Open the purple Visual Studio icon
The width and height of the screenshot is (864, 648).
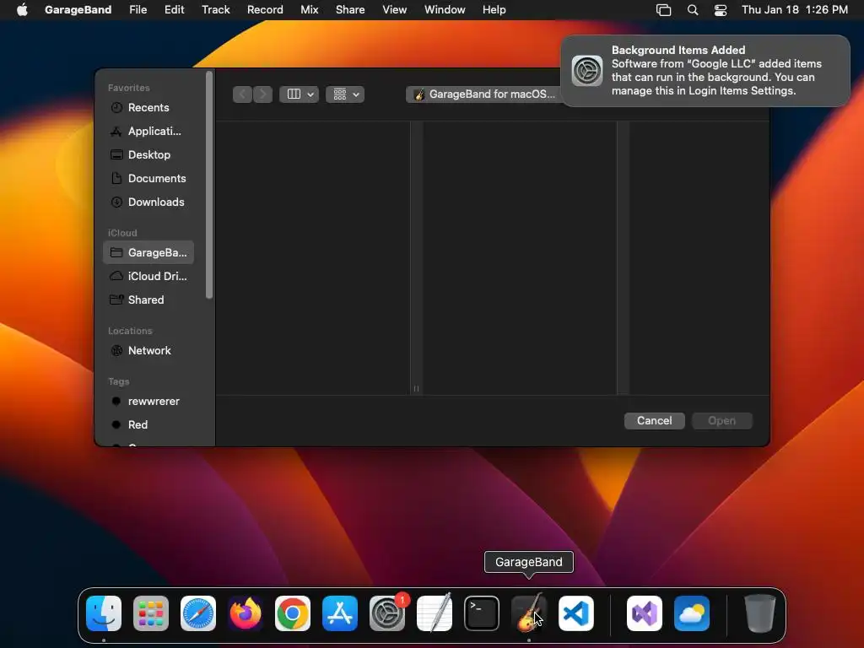click(x=645, y=613)
